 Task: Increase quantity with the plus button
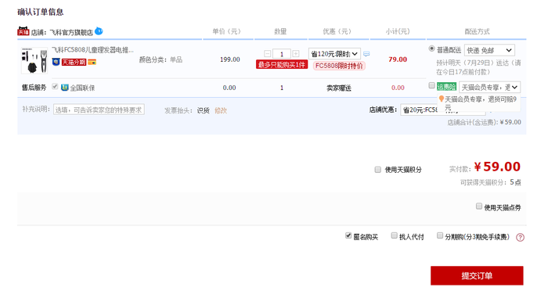pos(296,54)
